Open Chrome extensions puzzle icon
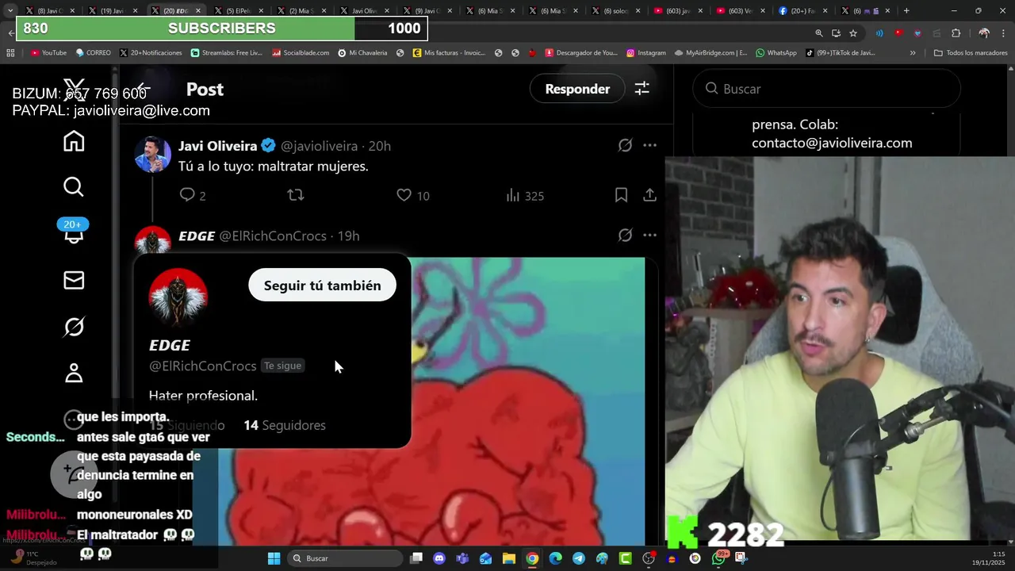The height and width of the screenshot is (571, 1015). (956, 33)
